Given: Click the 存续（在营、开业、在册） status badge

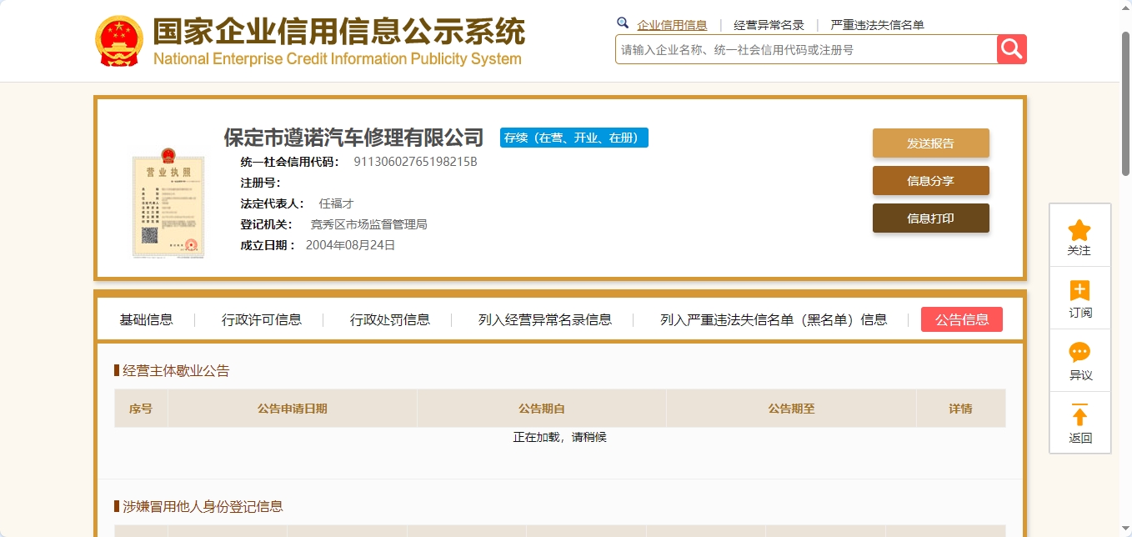Looking at the screenshot, I should click(x=574, y=138).
